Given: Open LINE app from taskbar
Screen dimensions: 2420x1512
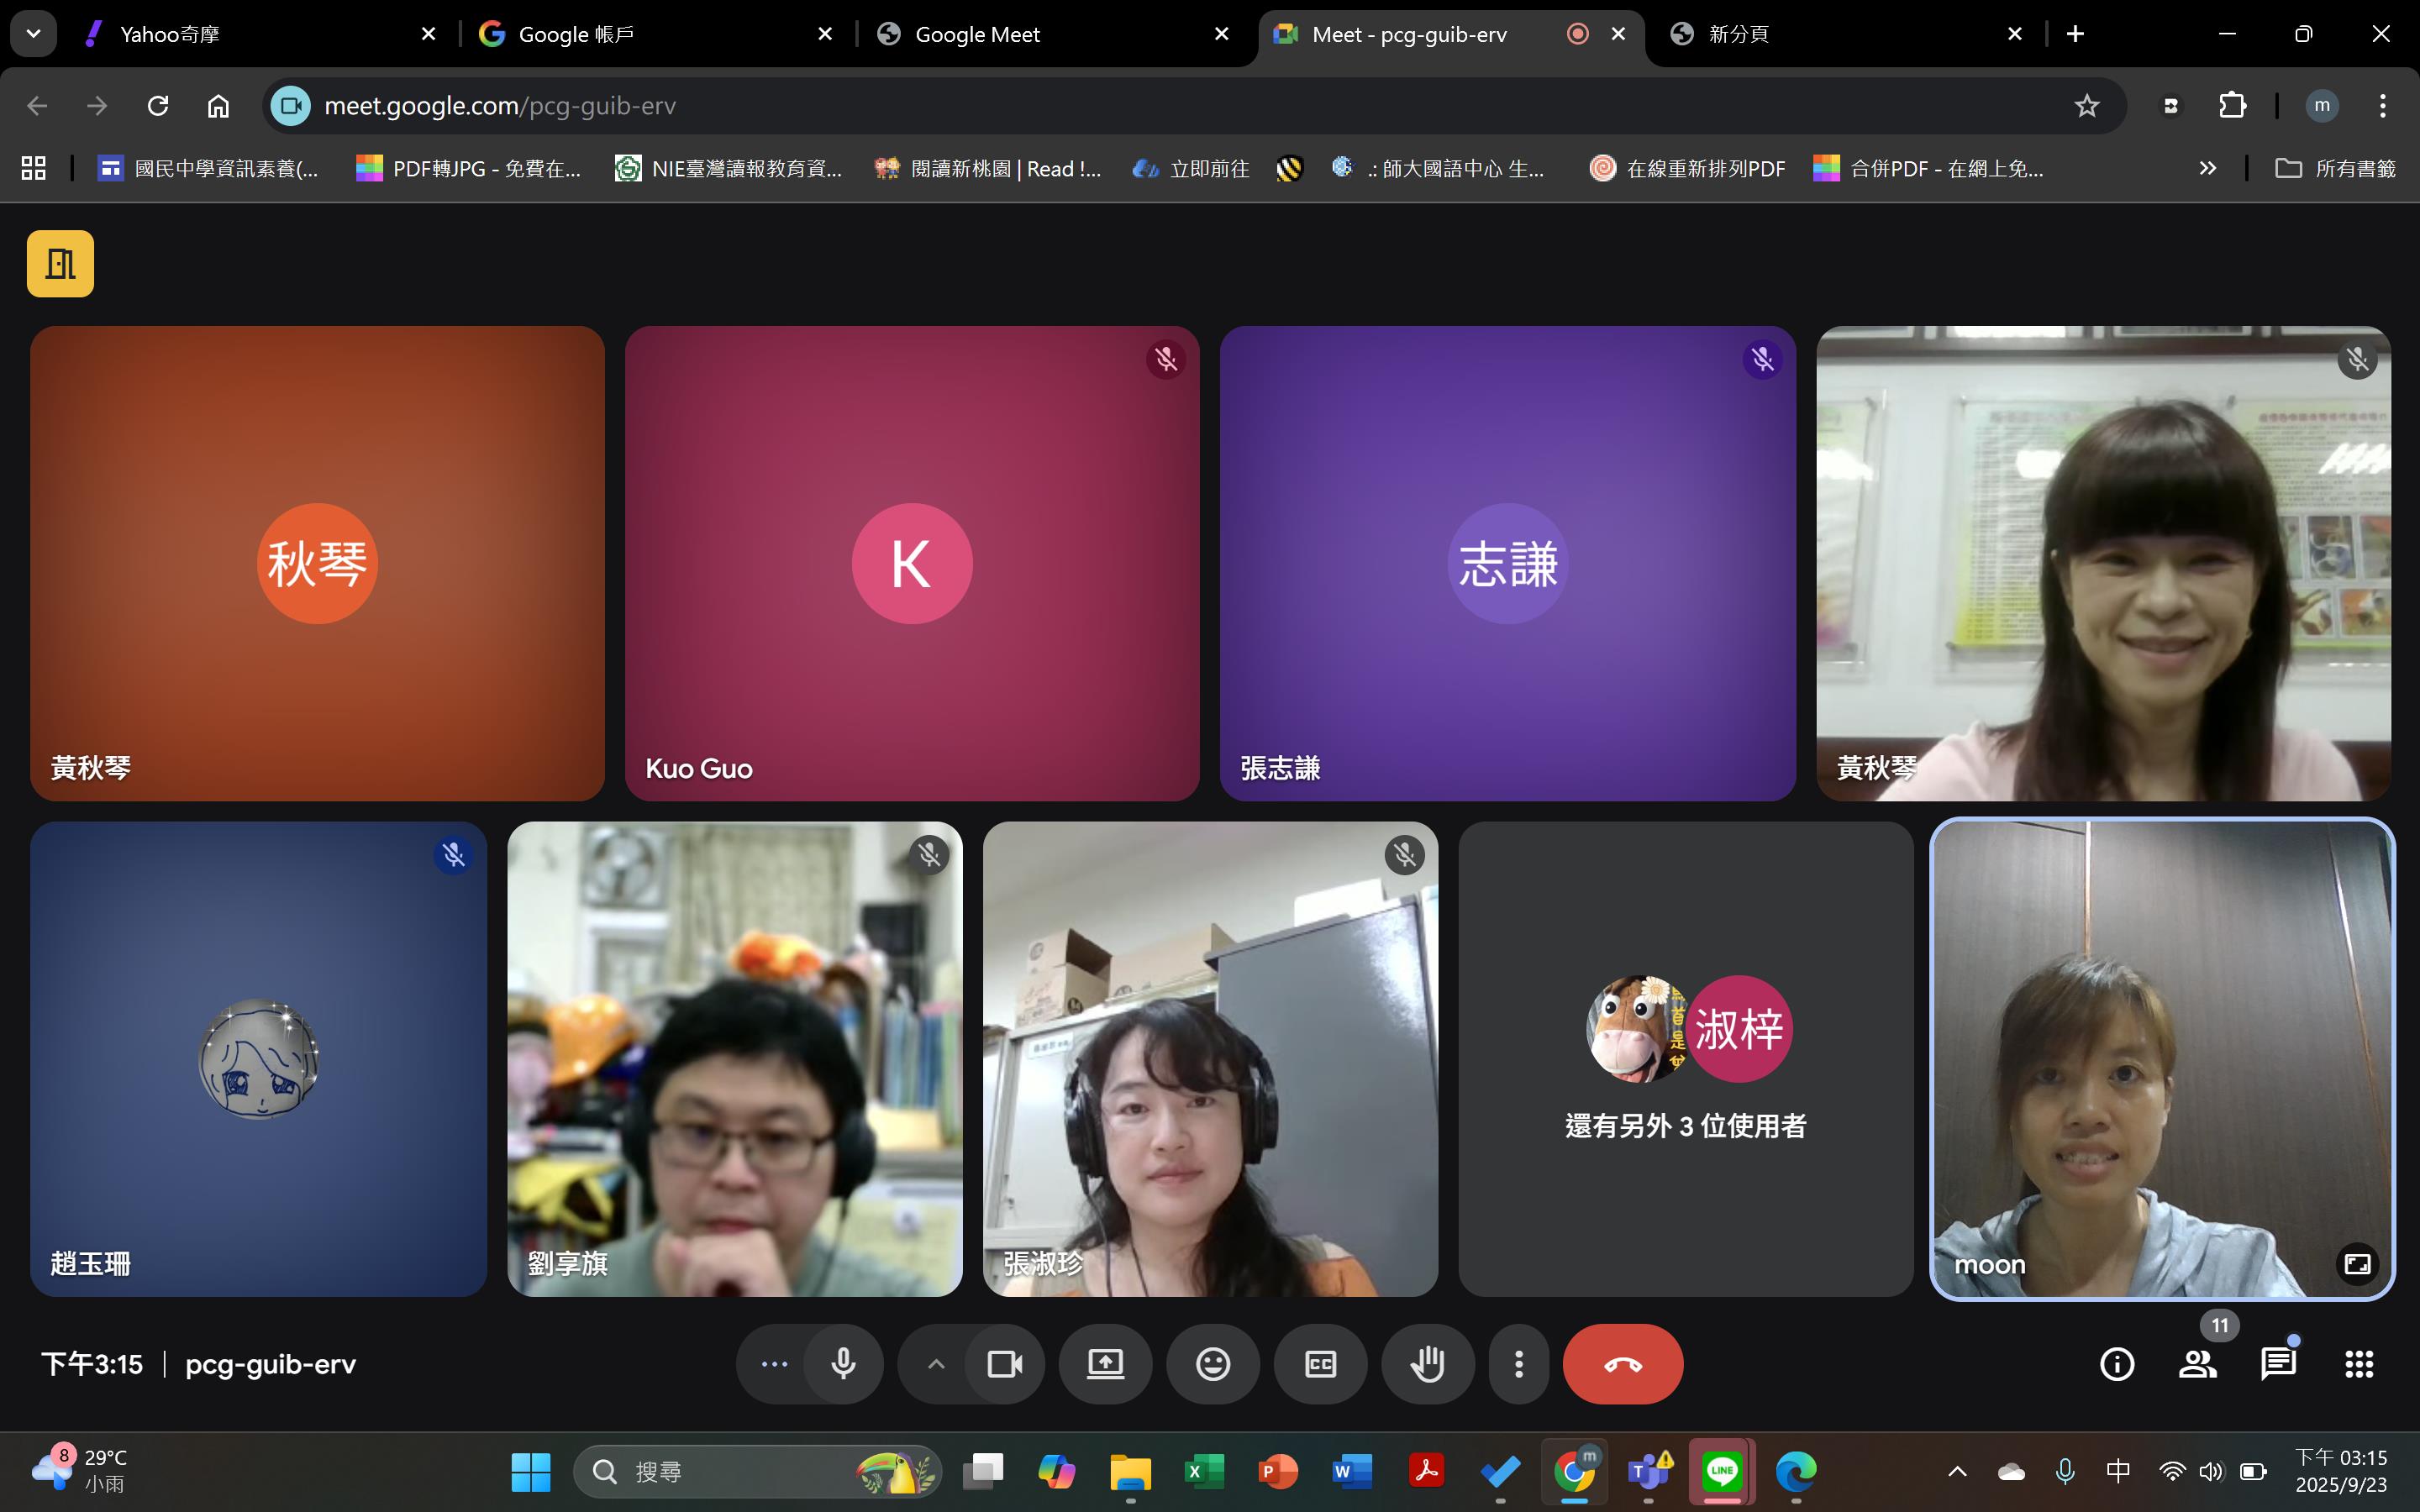Looking at the screenshot, I should (1721, 1471).
